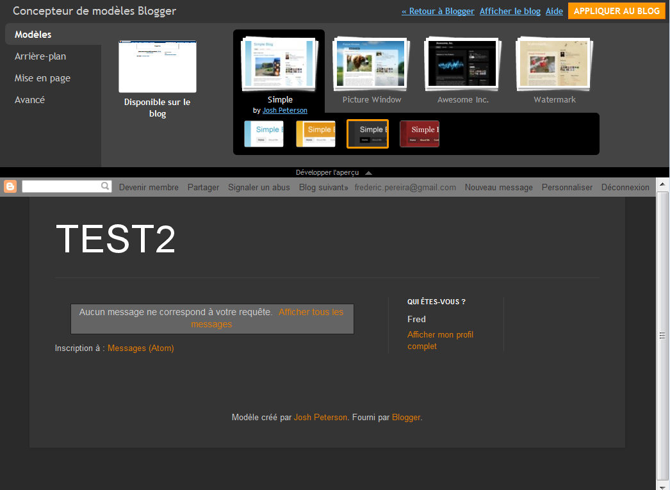670x490 pixels.
Task: Choose the Simple template thumbnail
Action: (279, 64)
